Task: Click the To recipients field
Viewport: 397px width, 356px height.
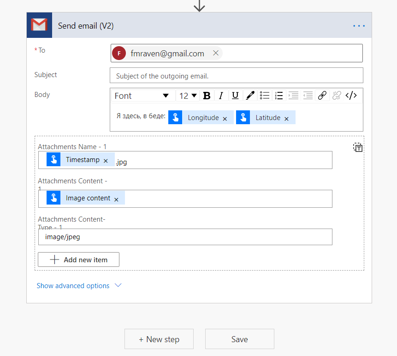Action: point(237,53)
